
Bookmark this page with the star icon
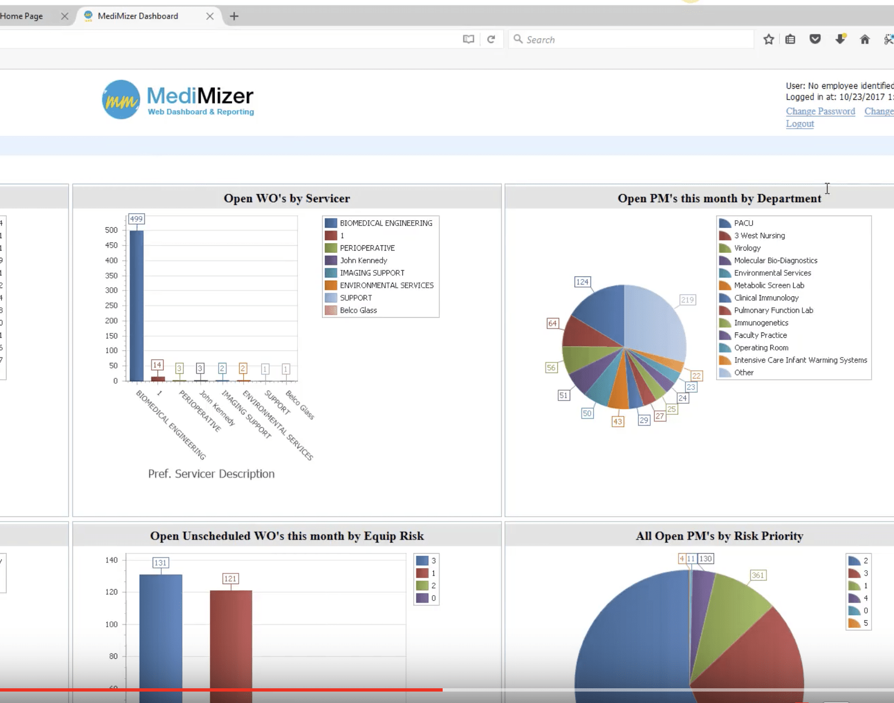point(769,39)
